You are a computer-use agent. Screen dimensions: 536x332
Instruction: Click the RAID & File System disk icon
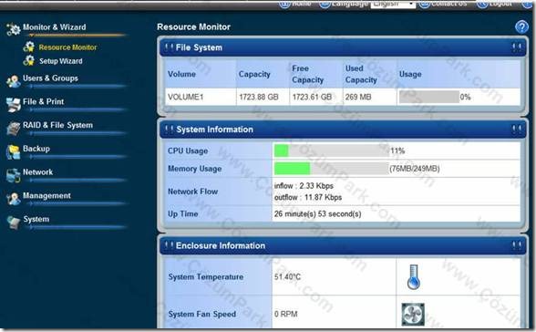(x=14, y=128)
